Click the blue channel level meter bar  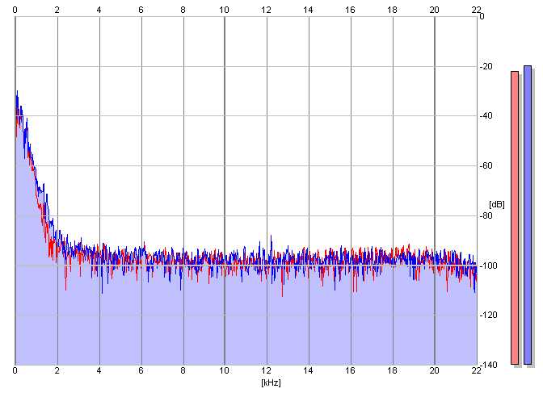pos(528,215)
